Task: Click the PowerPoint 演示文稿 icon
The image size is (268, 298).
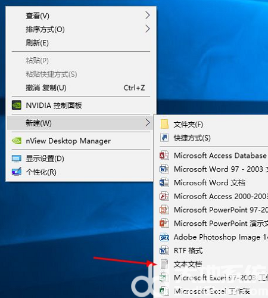Action: tap(164, 223)
